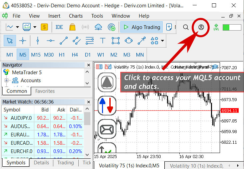244x169 pixels.
Task: Switch timeframe to M1
Action: [10, 55]
